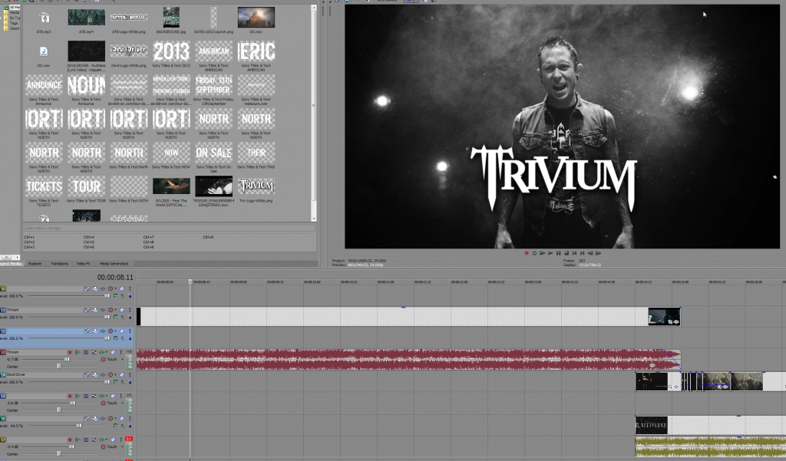Open insert bus dropdown on audio track 15

point(106,396)
